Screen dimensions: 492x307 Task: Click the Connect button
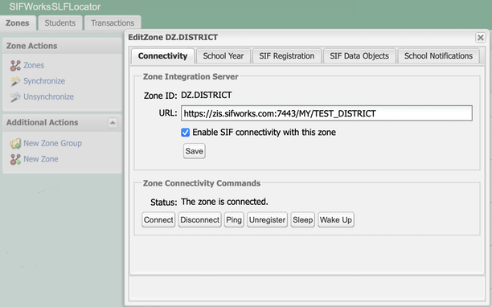(158, 220)
